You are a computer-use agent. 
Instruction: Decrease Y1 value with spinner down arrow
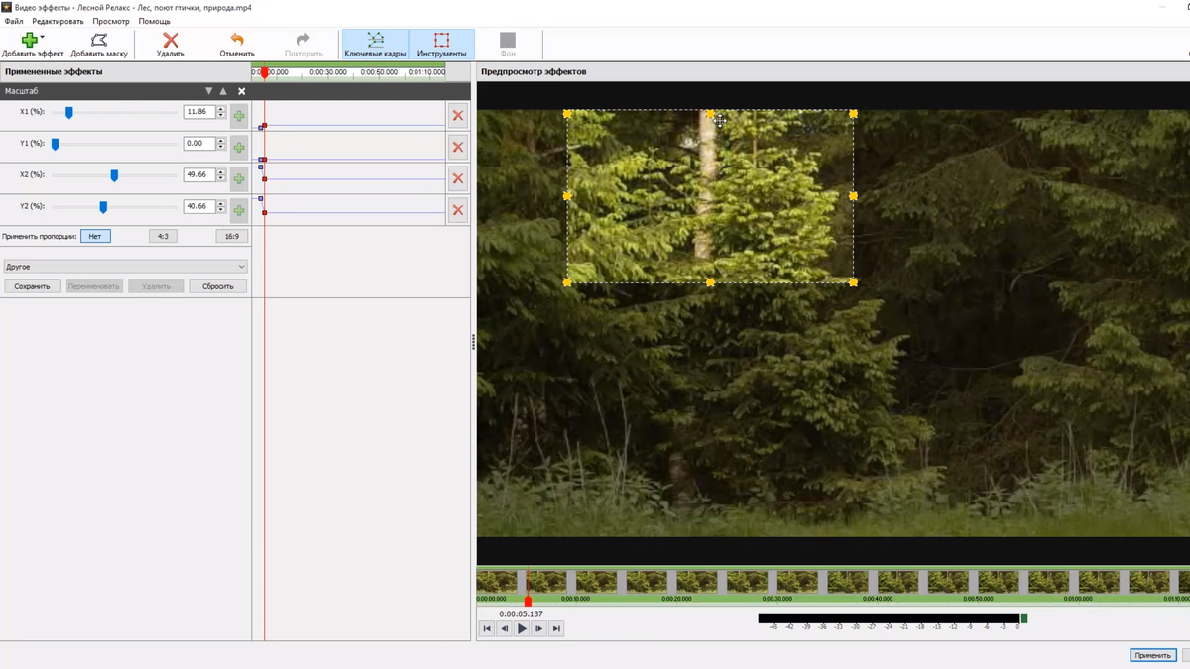point(221,148)
